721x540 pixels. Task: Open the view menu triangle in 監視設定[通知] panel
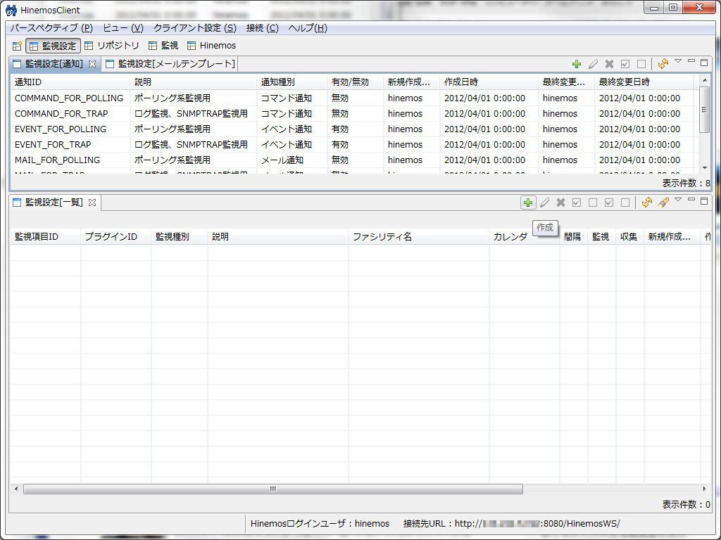point(678,62)
